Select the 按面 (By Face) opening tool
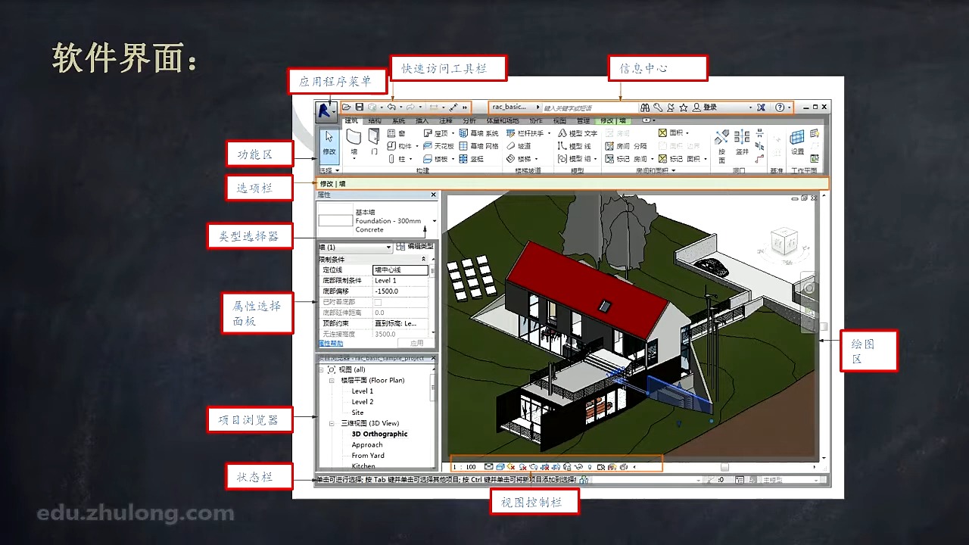The image size is (969, 545). (x=721, y=145)
